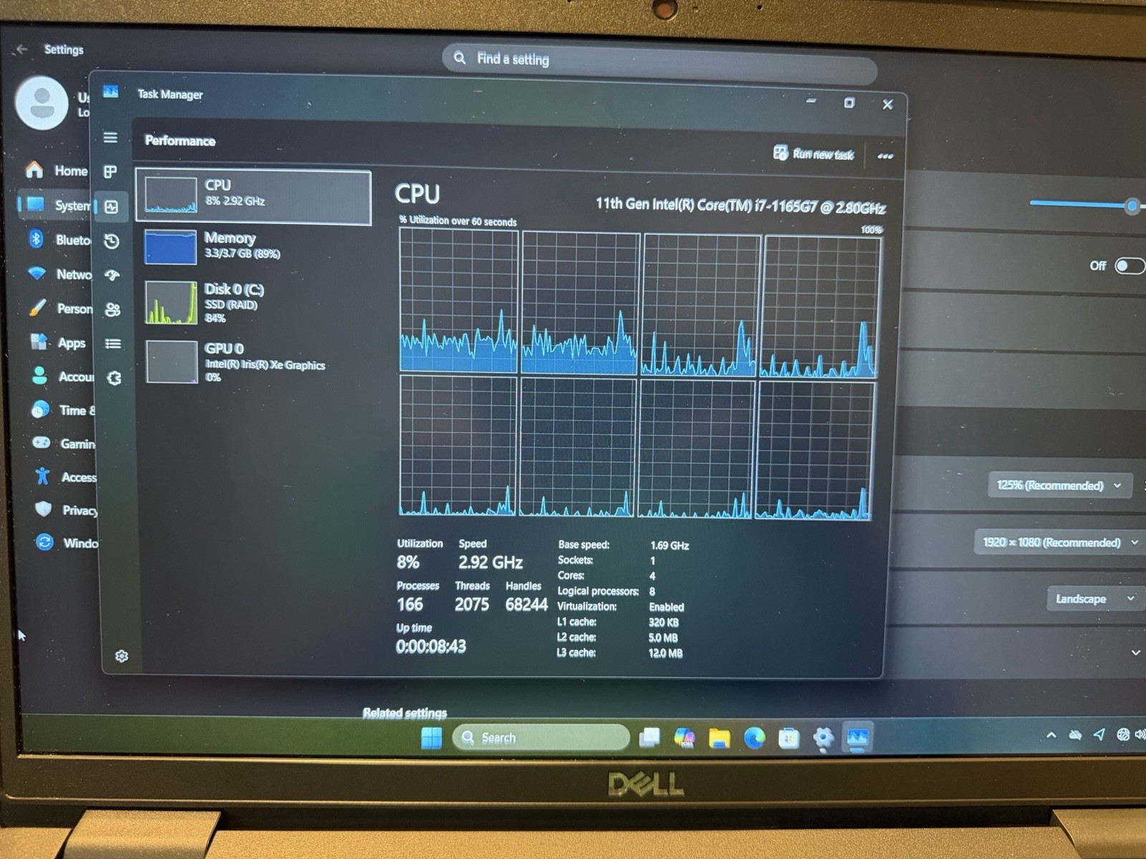Open Microsoft Edge from the taskbar
The image size is (1146, 859).
point(754,737)
